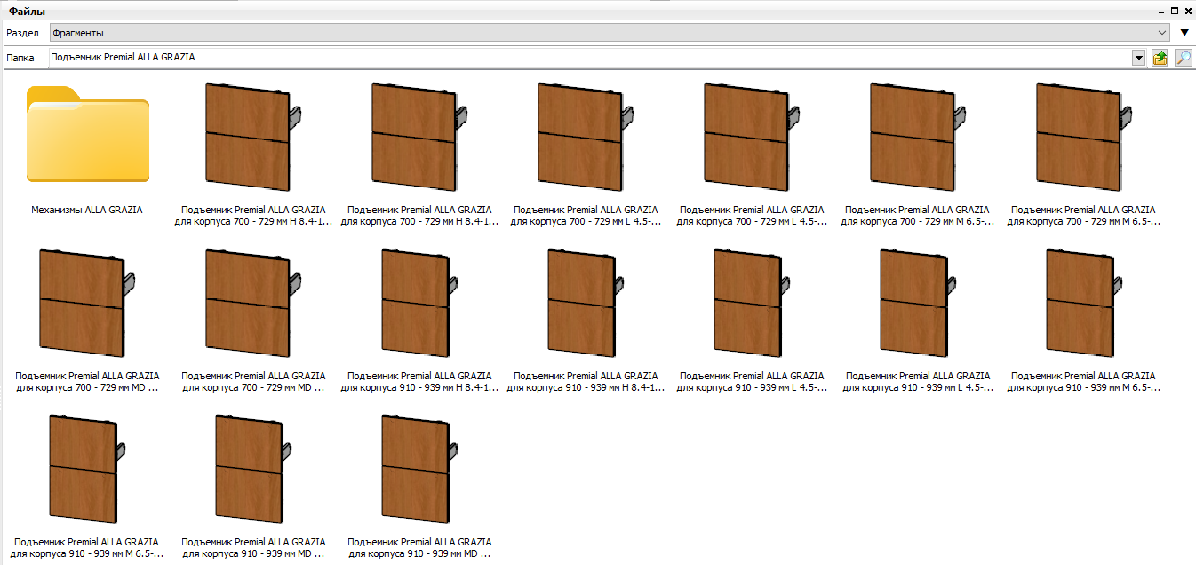Select the Механизмы ALLA GRAZIA folder name

click(87, 211)
